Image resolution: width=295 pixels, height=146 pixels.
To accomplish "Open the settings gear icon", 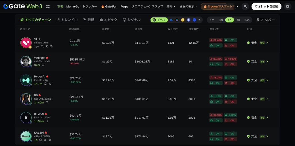I will point(287,6).
